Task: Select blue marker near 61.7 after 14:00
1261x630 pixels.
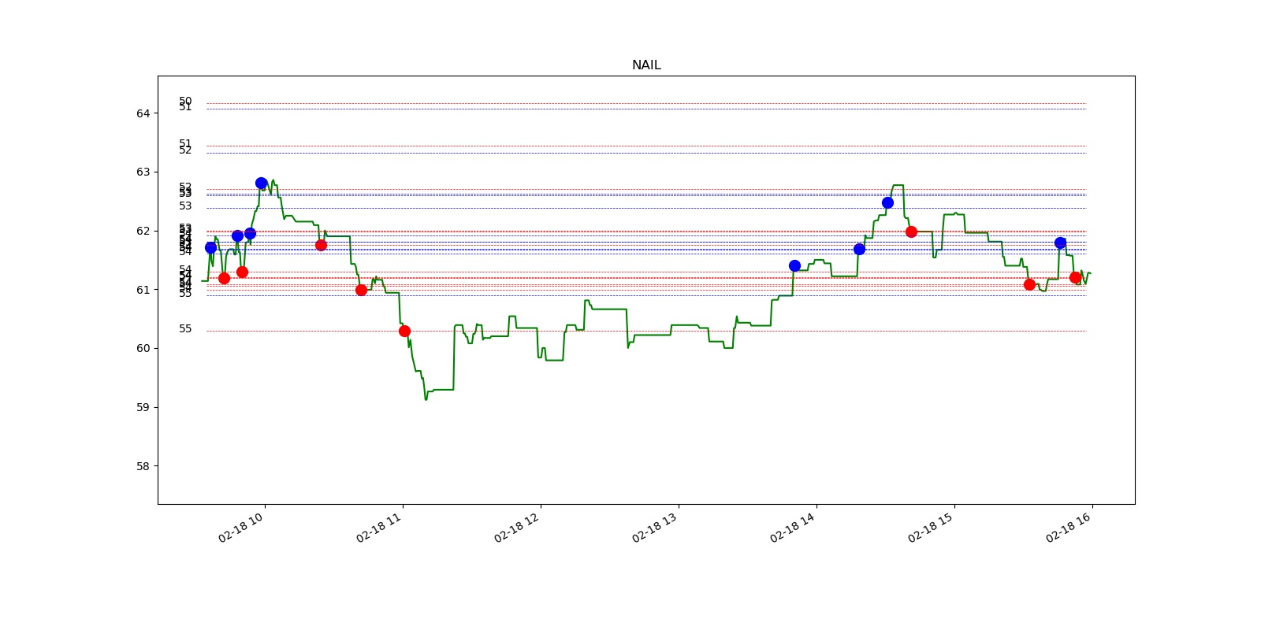Action: [859, 249]
